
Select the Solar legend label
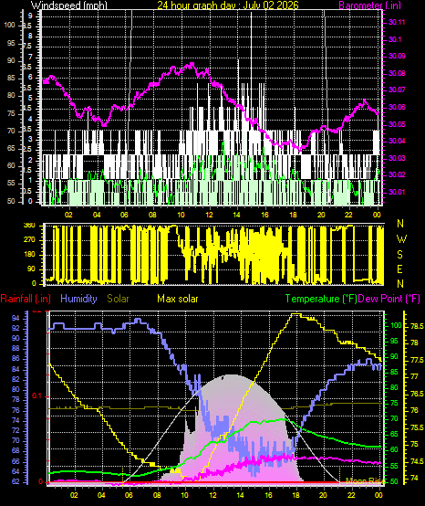click(x=118, y=299)
